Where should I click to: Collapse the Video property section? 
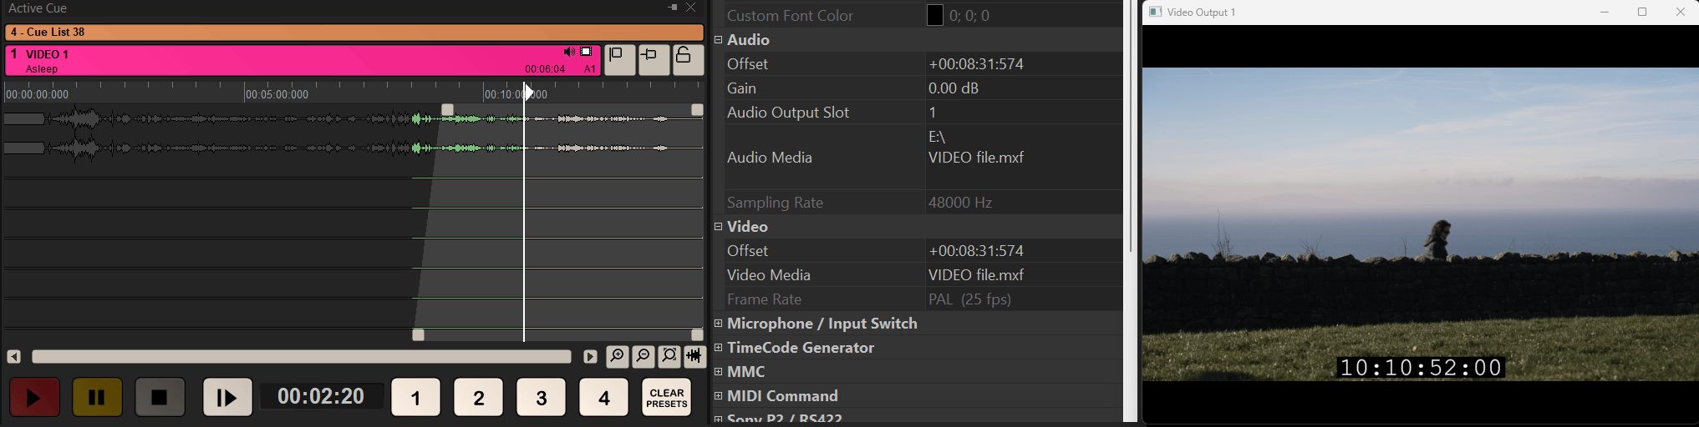(x=718, y=226)
